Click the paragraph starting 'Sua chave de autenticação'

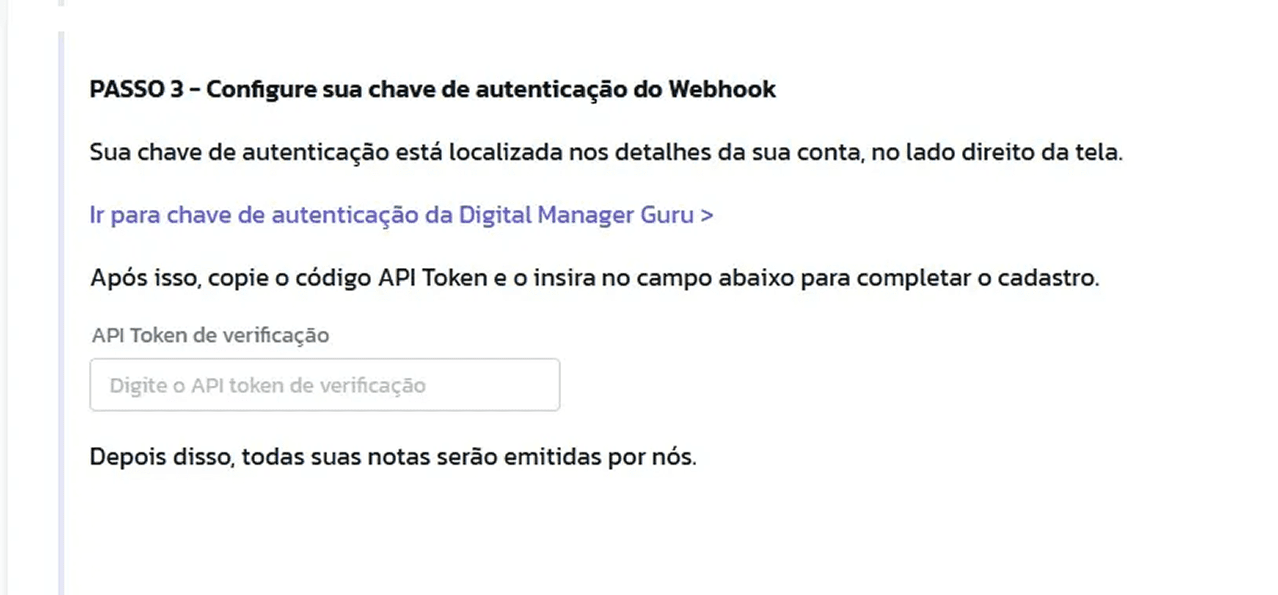coord(606,152)
